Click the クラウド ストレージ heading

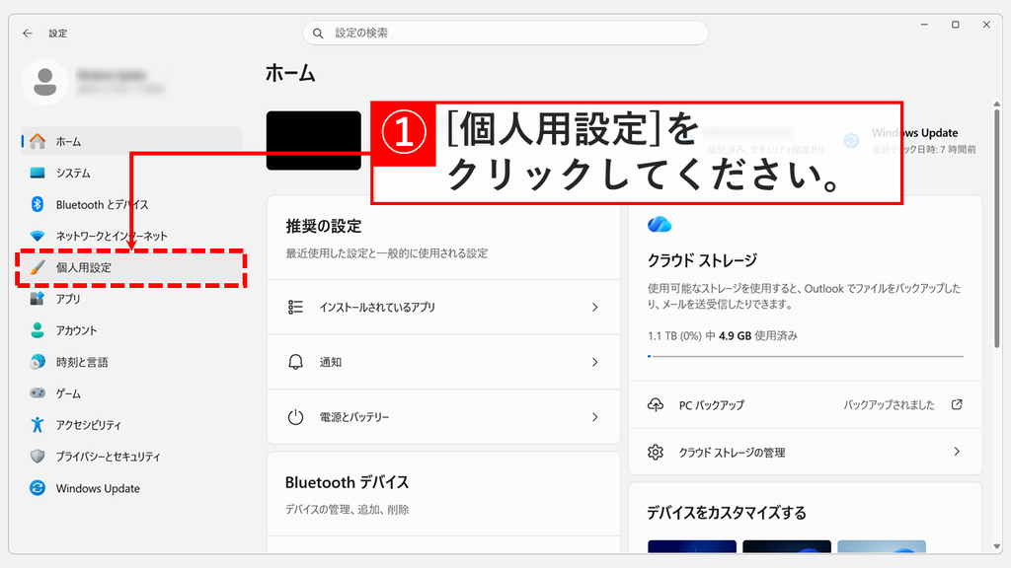pyautogui.click(x=702, y=260)
